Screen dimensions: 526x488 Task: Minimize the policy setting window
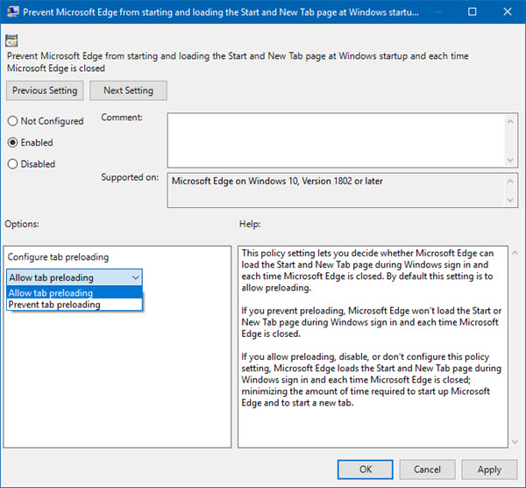pyautogui.click(x=430, y=13)
